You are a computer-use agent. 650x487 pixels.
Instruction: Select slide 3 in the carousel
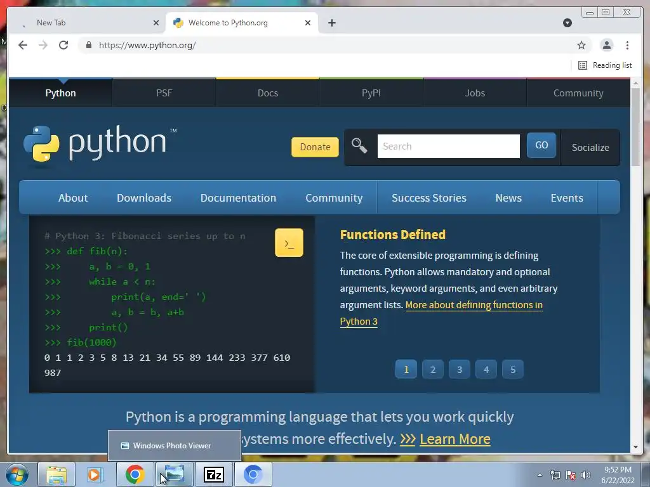pos(460,369)
